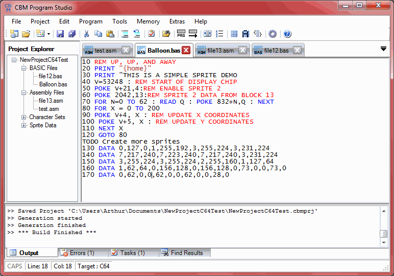This screenshot has width=394, height=276.
Task: Switch to the file12.bas editor tab
Action: (276, 51)
